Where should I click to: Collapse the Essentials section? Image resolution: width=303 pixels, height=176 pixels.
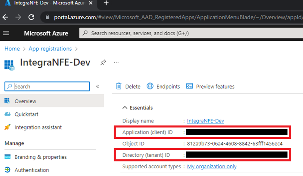(x=125, y=108)
